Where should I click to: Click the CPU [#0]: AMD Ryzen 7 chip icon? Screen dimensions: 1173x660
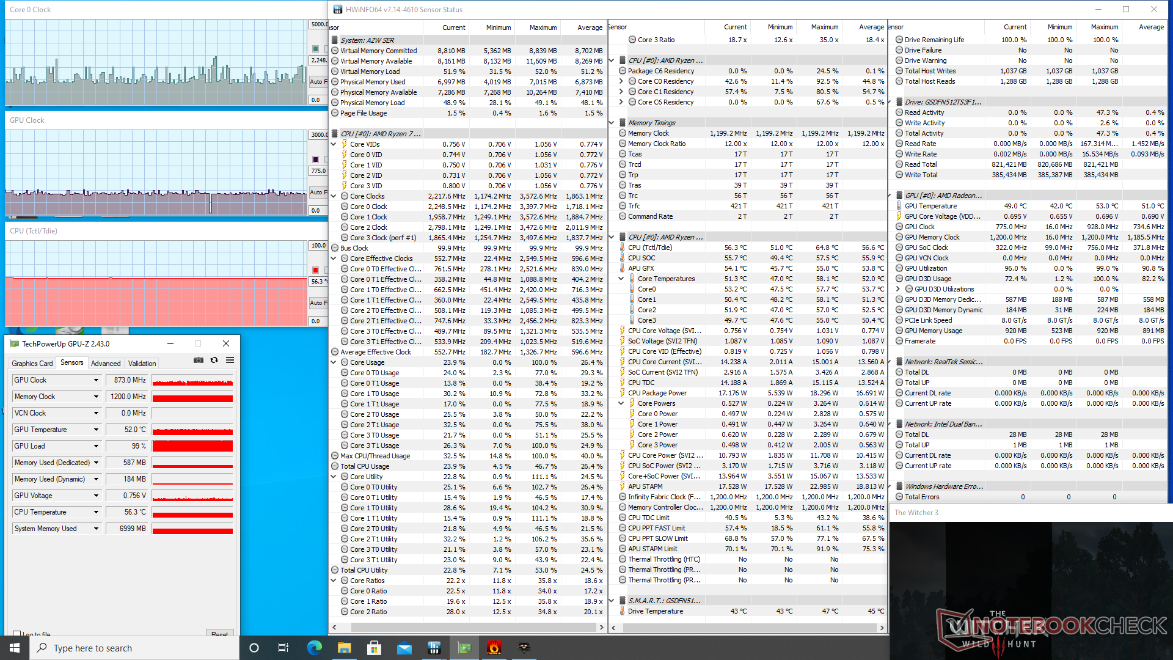[335, 134]
